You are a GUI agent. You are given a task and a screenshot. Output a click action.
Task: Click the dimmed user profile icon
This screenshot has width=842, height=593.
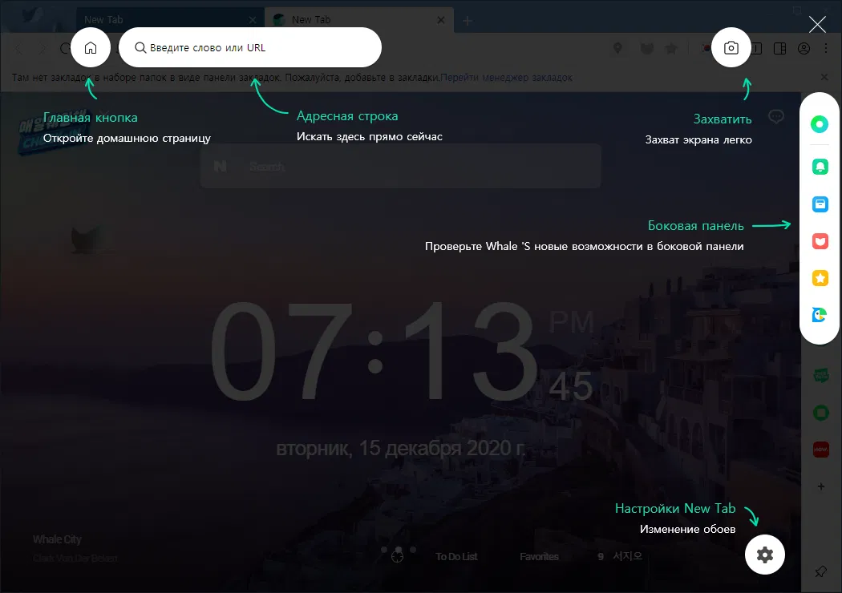(804, 49)
